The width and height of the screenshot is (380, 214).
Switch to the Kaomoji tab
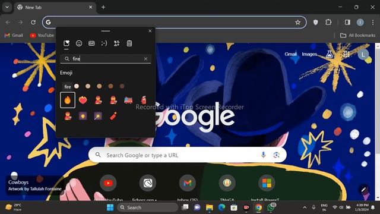pyautogui.click(x=104, y=43)
